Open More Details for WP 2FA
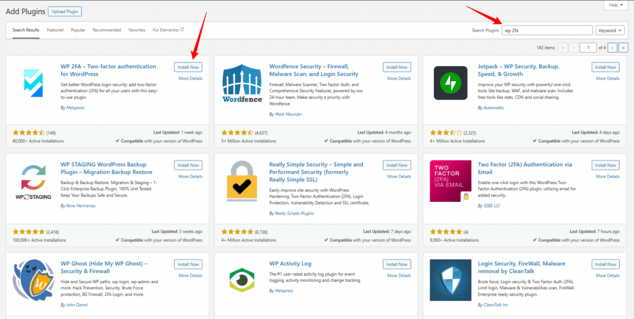 click(191, 79)
